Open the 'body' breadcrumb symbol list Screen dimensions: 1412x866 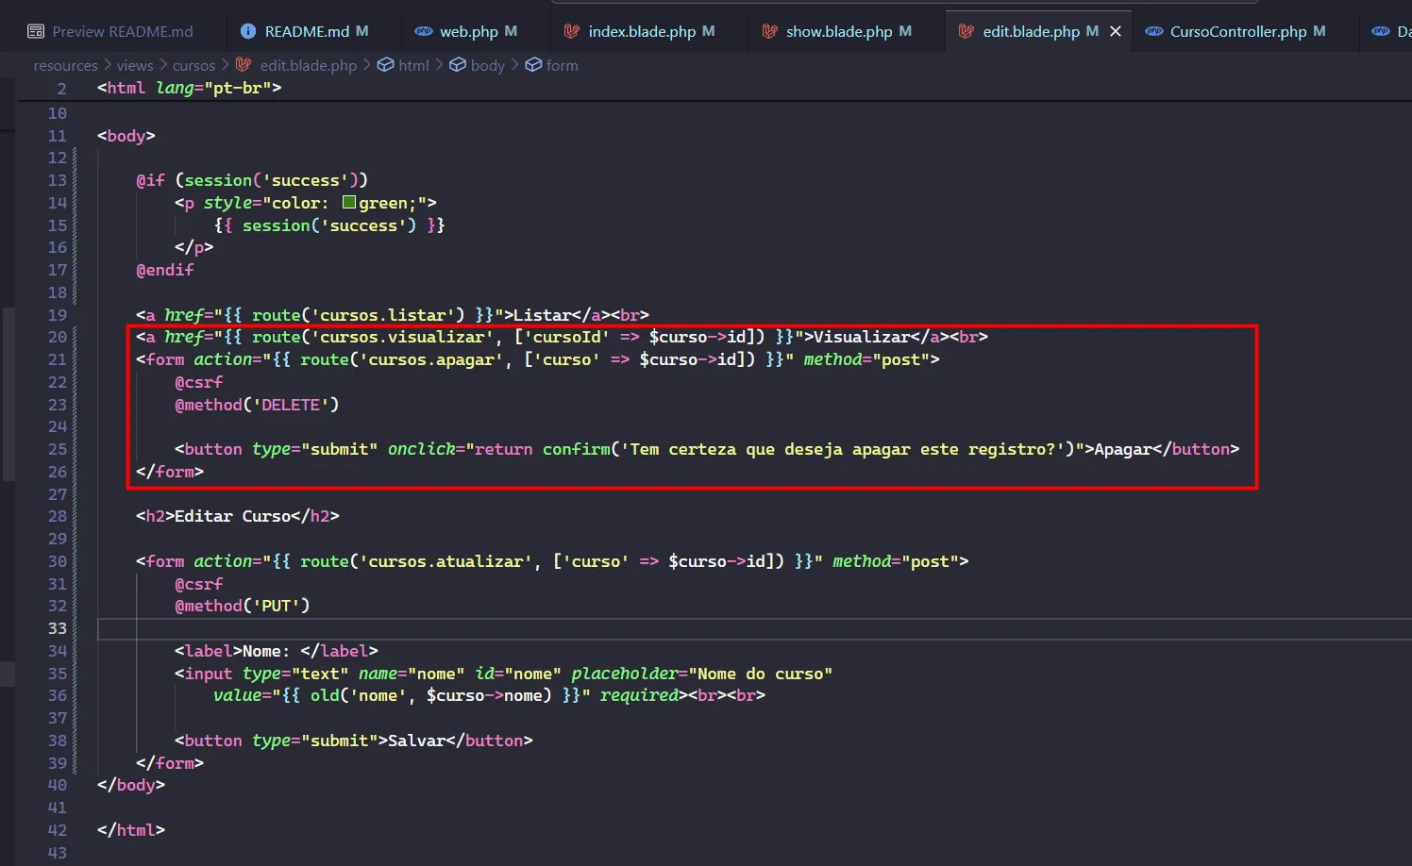coord(487,65)
